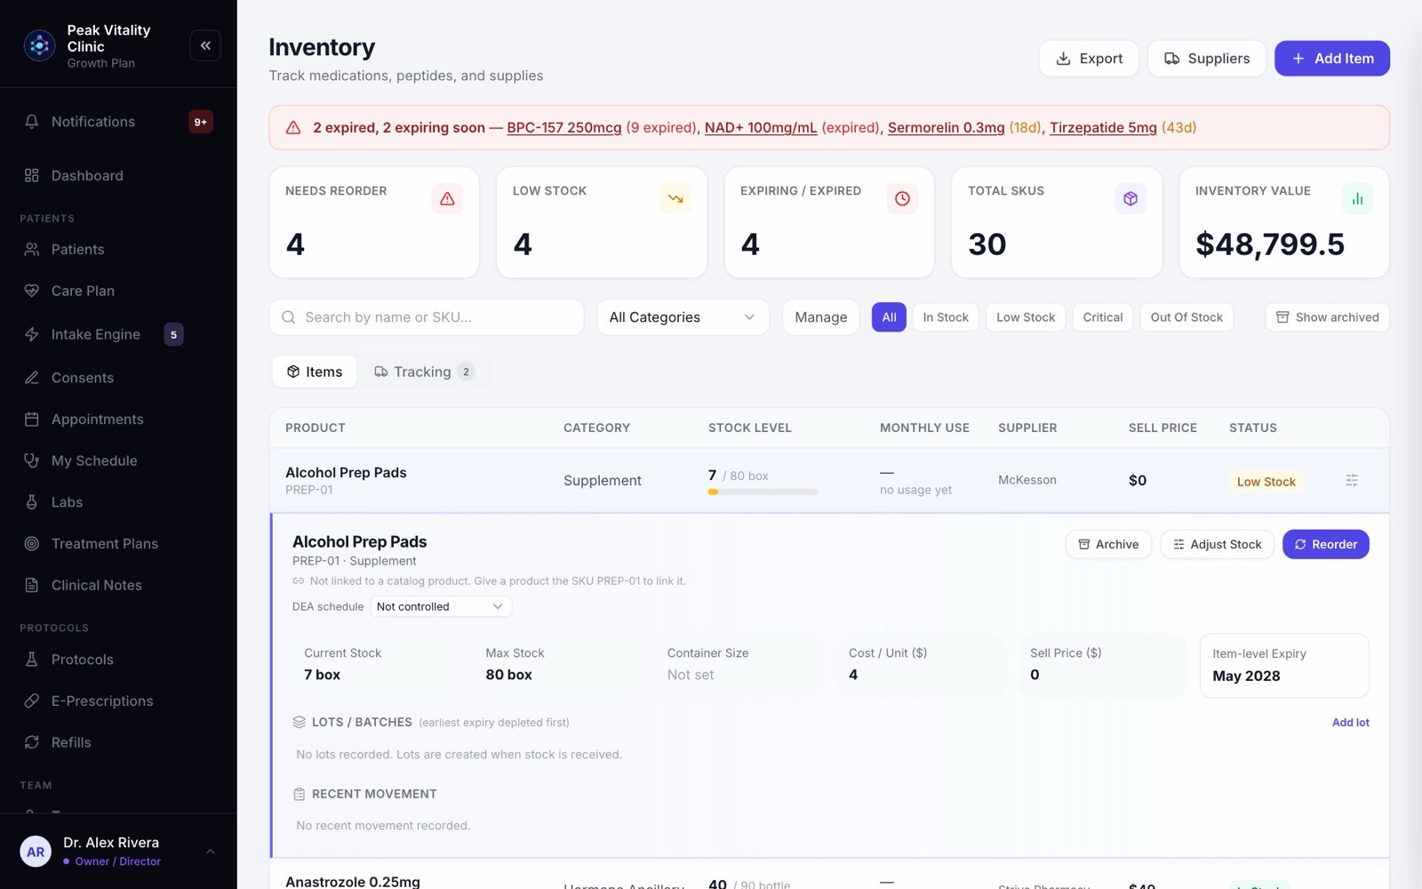Viewport: 1422px width, 889px height.
Task: Click the Reorder button
Action: click(x=1325, y=544)
